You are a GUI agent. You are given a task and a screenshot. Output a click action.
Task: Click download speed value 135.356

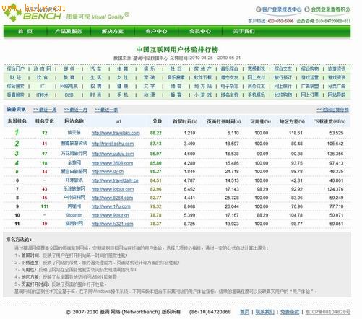click(335, 154)
